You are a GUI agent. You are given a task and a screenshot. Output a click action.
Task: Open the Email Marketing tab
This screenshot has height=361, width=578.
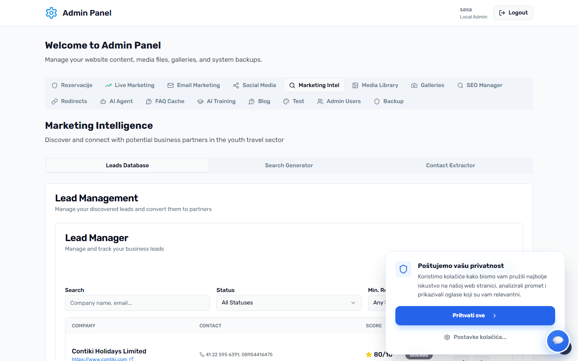(x=194, y=85)
